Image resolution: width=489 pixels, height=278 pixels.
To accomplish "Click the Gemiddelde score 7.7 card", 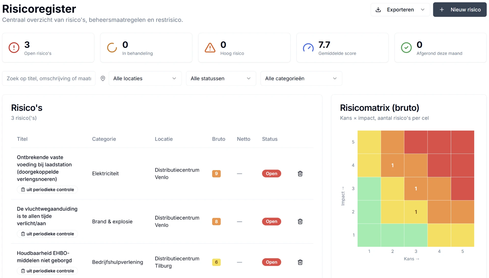I will point(342,47).
